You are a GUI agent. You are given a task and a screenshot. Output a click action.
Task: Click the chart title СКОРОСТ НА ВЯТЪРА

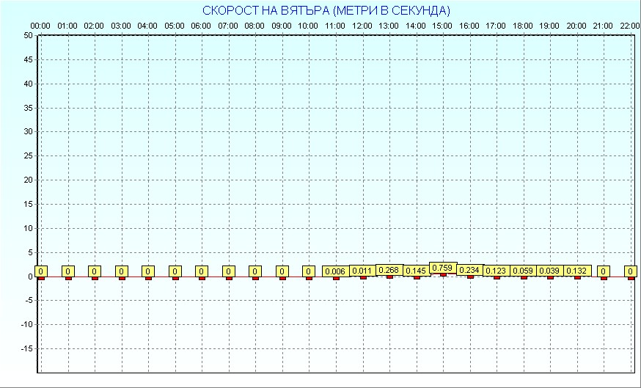coord(326,10)
